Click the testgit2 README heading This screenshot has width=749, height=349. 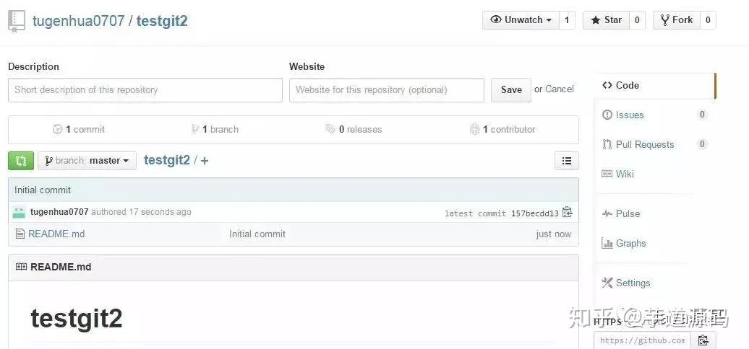77,319
